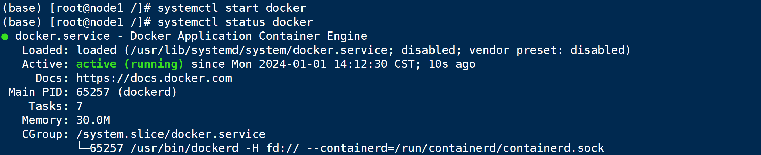Click the /usr/bin/dockerd process path
This screenshot has height=155, width=761.
point(184,148)
